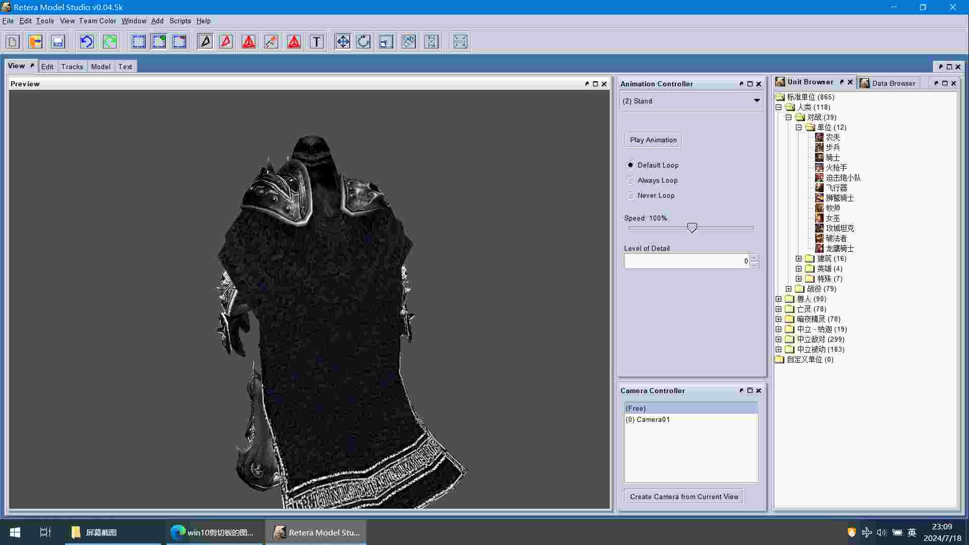This screenshot has width=969, height=545.
Task: Open the Team Color menu
Action: 97,21
